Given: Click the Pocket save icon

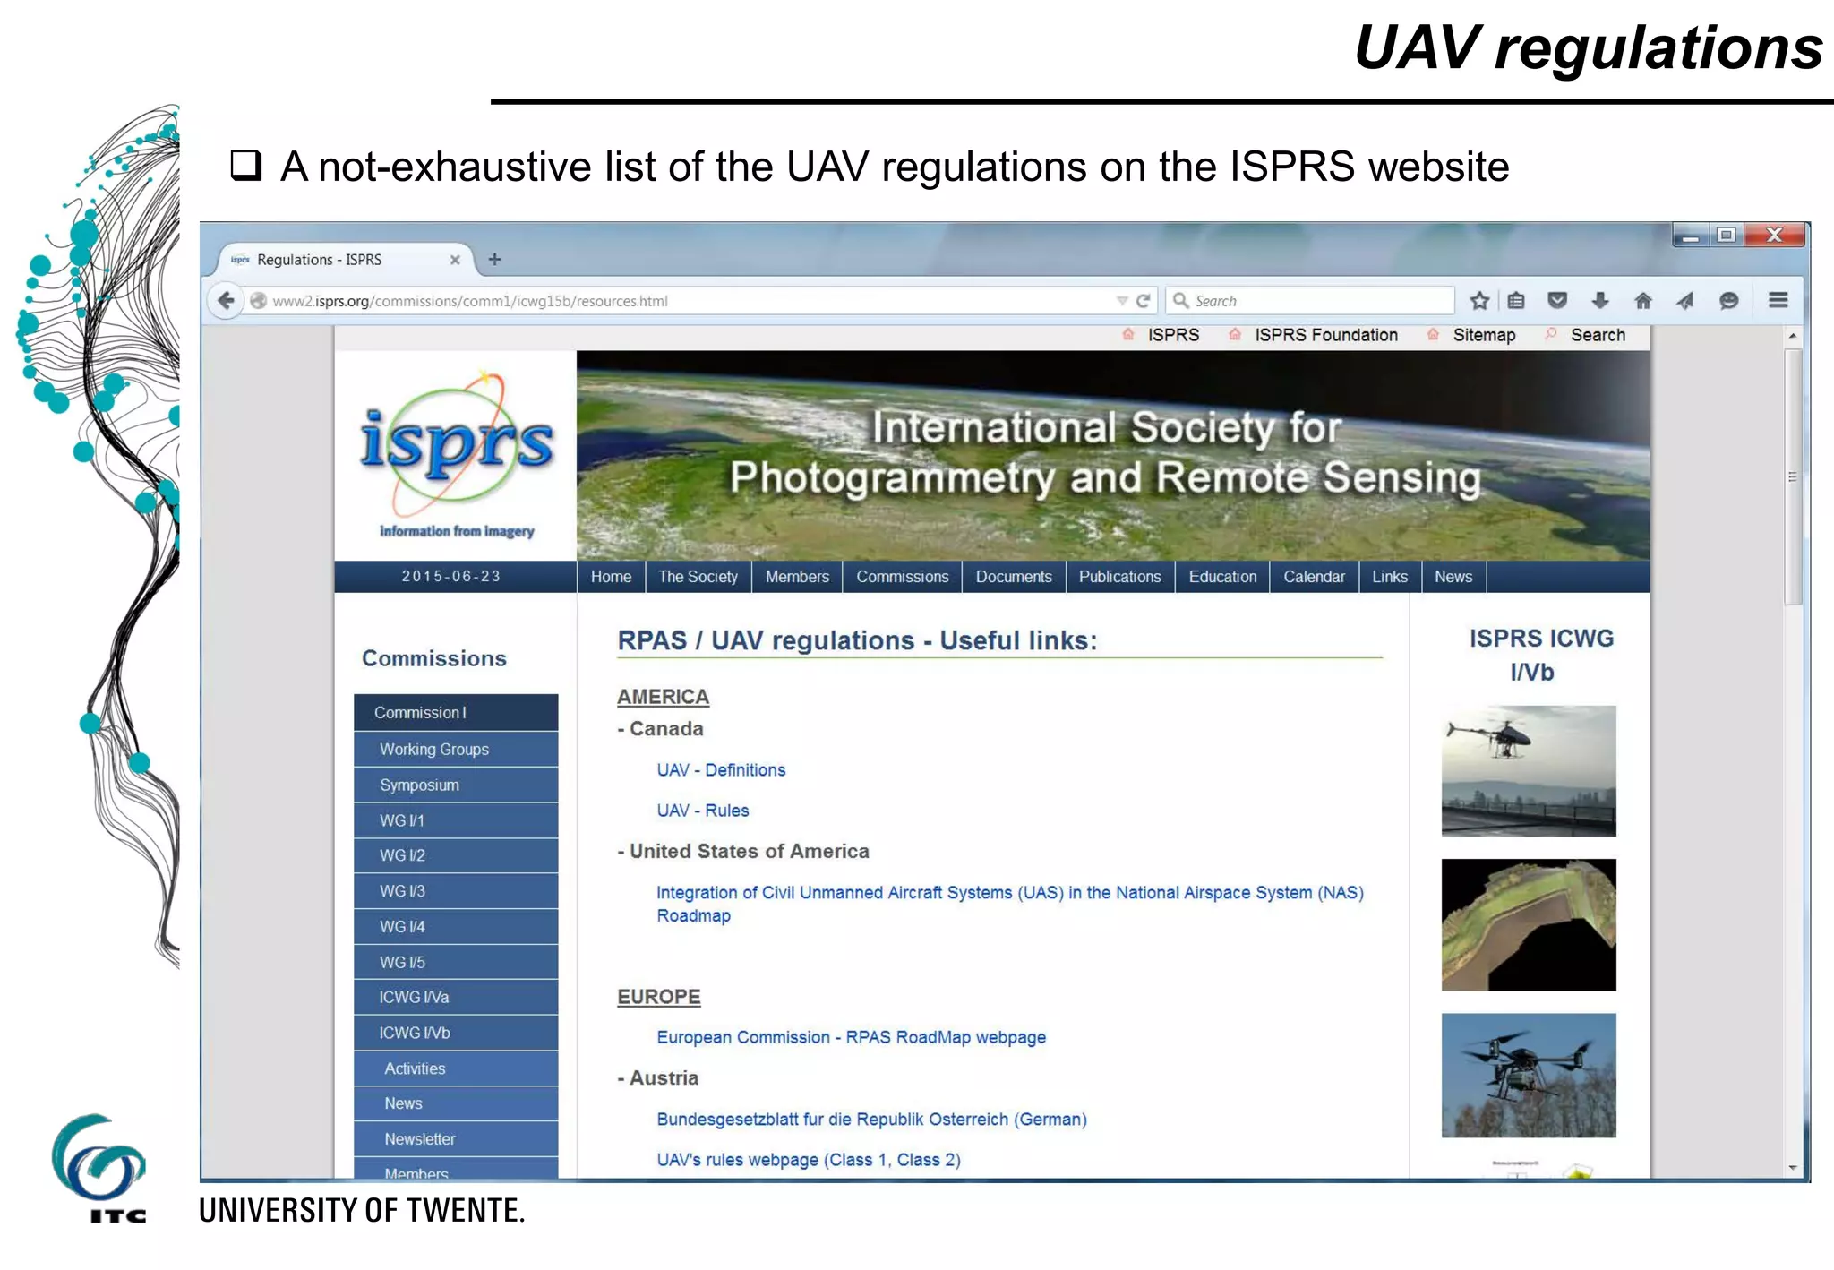Looking at the screenshot, I should pyautogui.click(x=1557, y=301).
